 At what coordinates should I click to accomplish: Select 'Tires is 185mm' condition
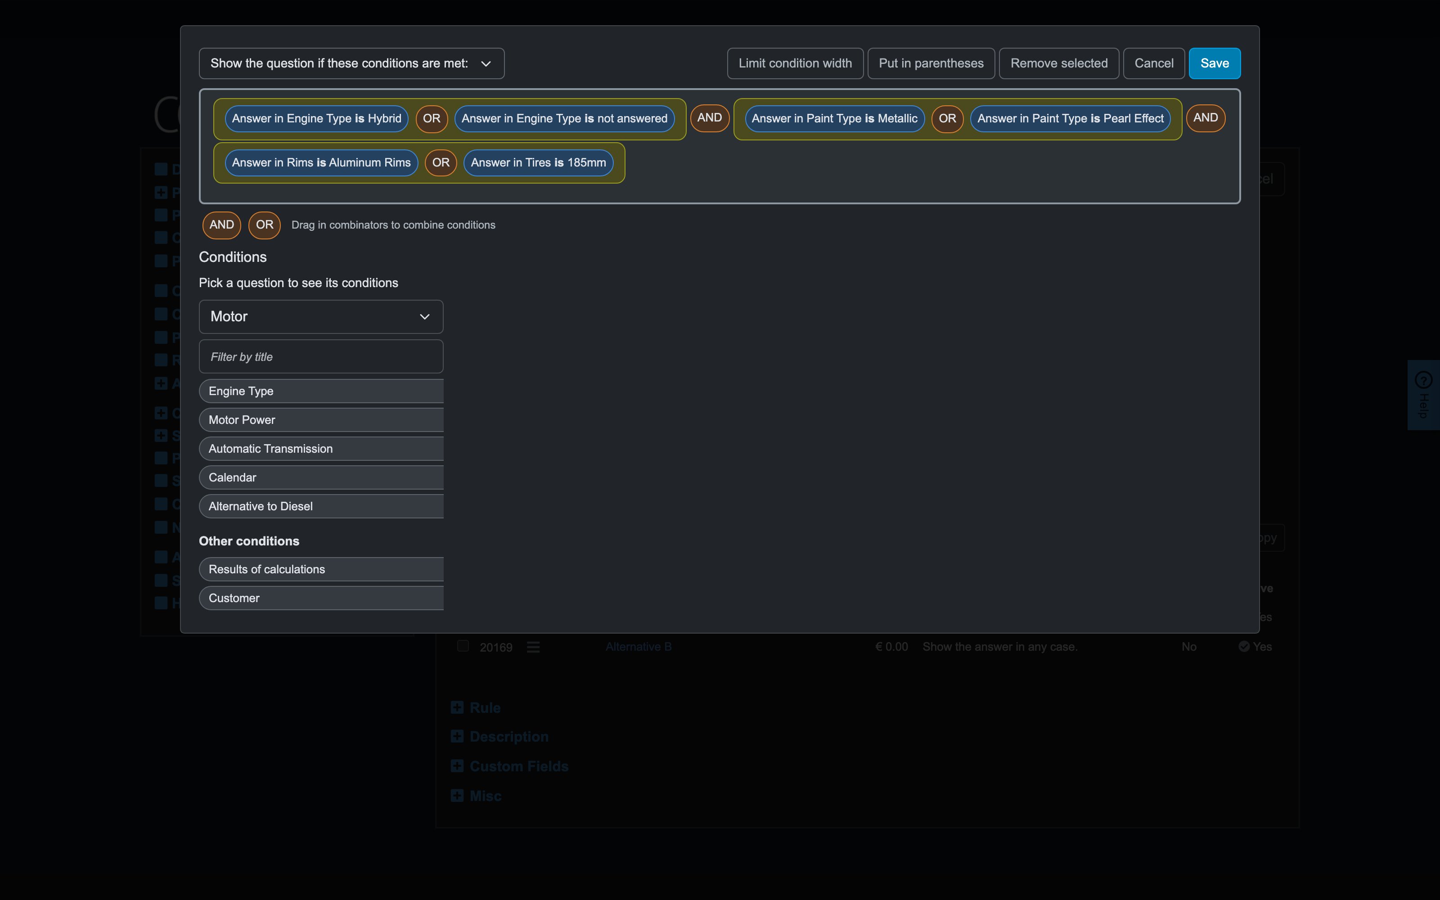pyautogui.click(x=538, y=162)
